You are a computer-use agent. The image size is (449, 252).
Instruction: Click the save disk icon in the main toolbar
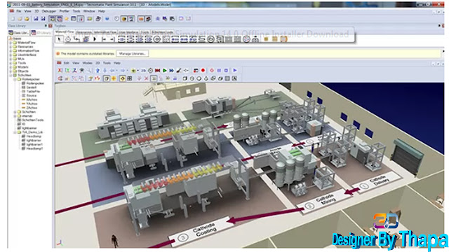[x=36, y=19]
